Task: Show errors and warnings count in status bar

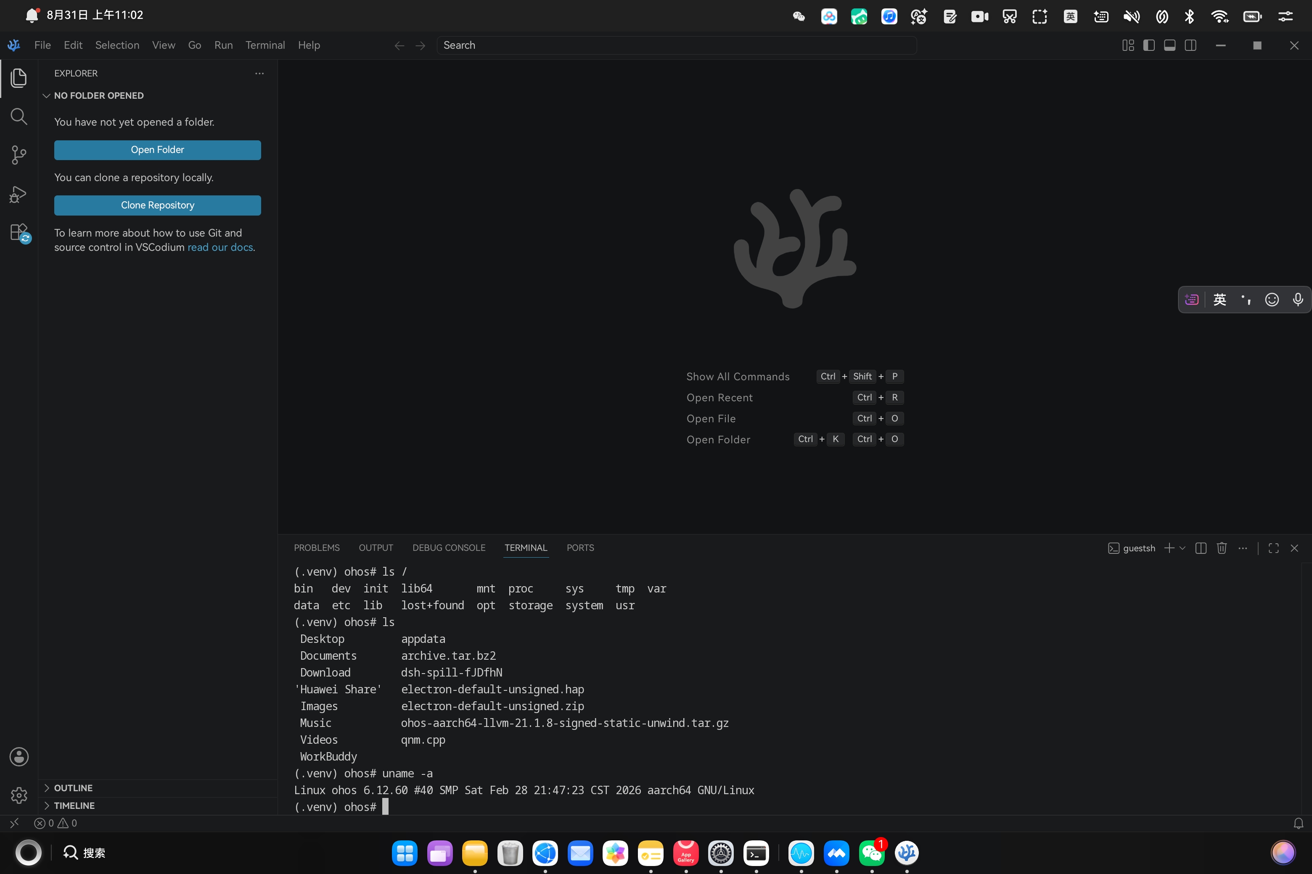Action: pyautogui.click(x=55, y=823)
